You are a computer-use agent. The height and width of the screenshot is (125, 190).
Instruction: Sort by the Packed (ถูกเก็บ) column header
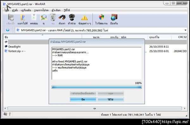pos(110,37)
